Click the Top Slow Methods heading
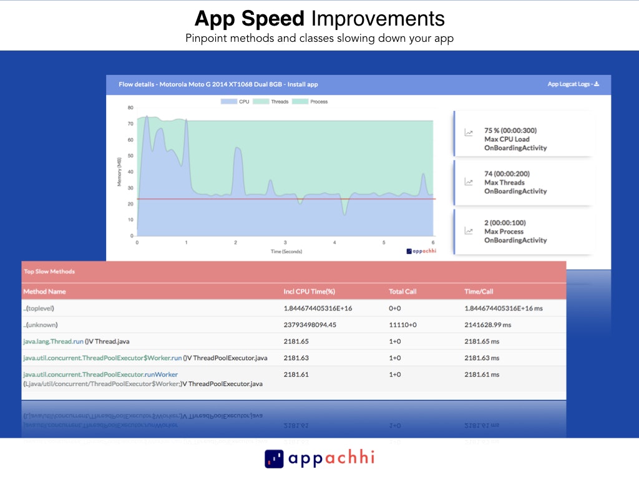639x479 pixels. [49, 271]
